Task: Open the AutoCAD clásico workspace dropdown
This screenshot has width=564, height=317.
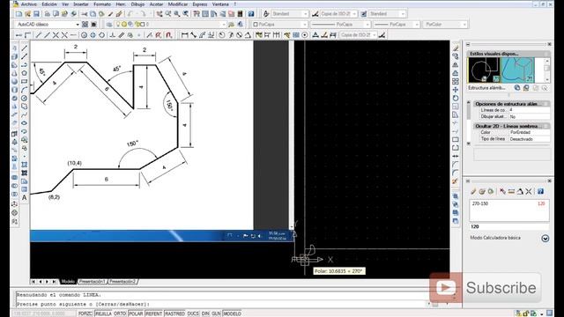Action: [x=78, y=25]
